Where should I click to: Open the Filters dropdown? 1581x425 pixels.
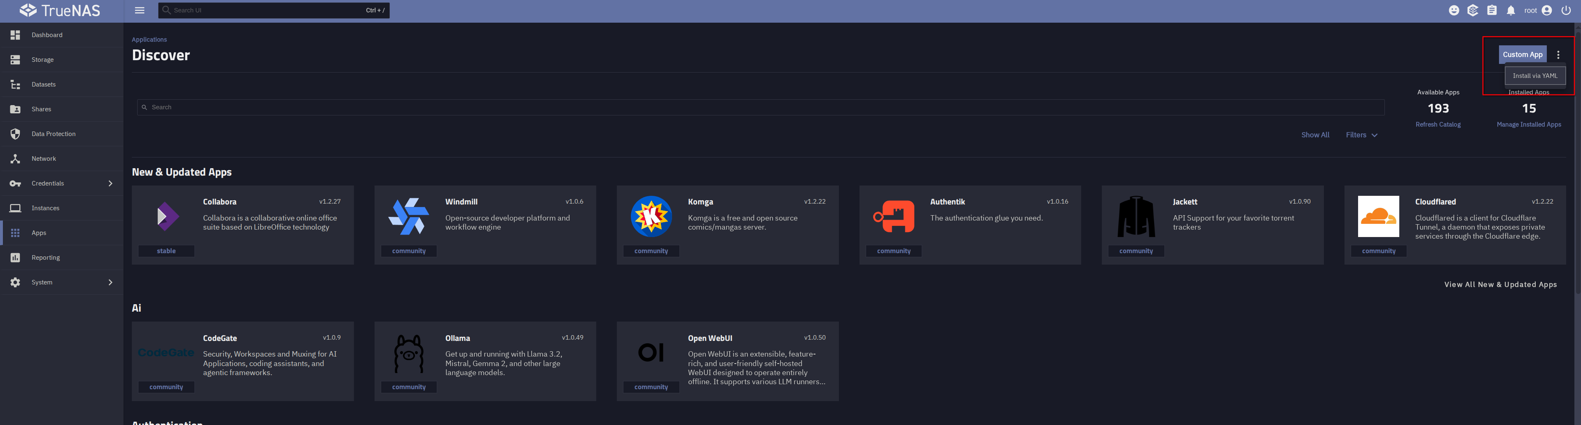(1361, 135)
